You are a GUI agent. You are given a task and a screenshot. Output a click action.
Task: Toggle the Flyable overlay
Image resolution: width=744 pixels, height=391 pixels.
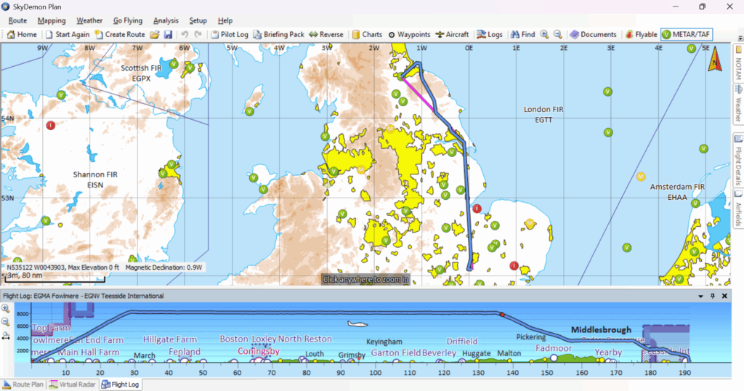(x=641, y=34)
